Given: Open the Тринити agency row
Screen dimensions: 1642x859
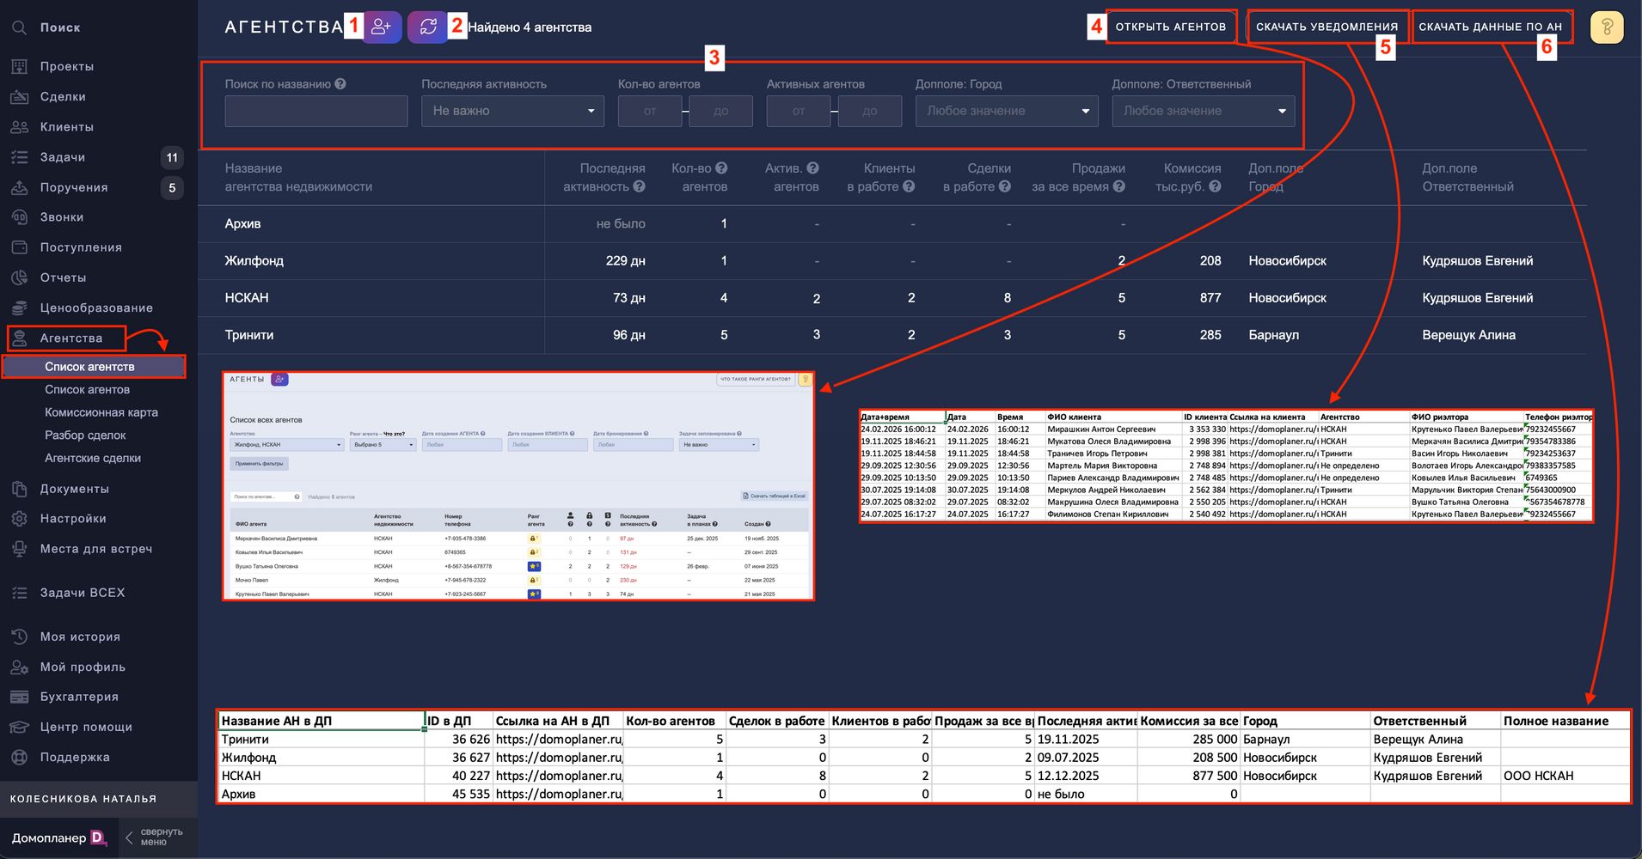Looking at the screenshot, I should (249, 335).
